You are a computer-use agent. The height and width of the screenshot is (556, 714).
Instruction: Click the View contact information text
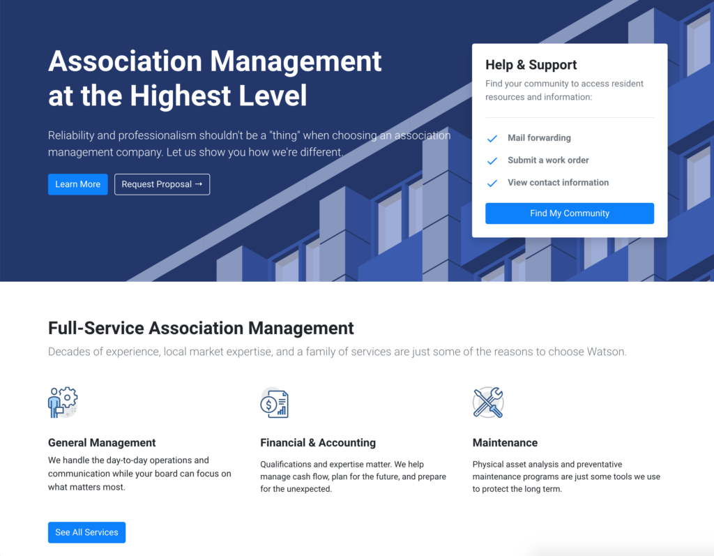[559, 182]
